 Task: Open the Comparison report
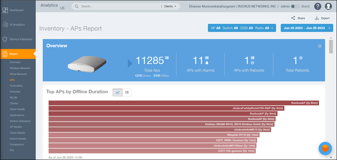click(16, 144)
